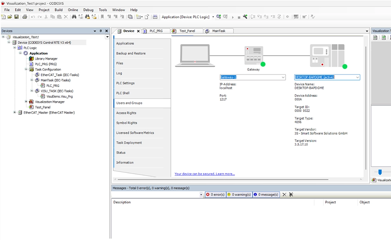The image size is (391, 240).
Task: Click the laptop computer icon in the diagram
Action: (x=195, y=55)
